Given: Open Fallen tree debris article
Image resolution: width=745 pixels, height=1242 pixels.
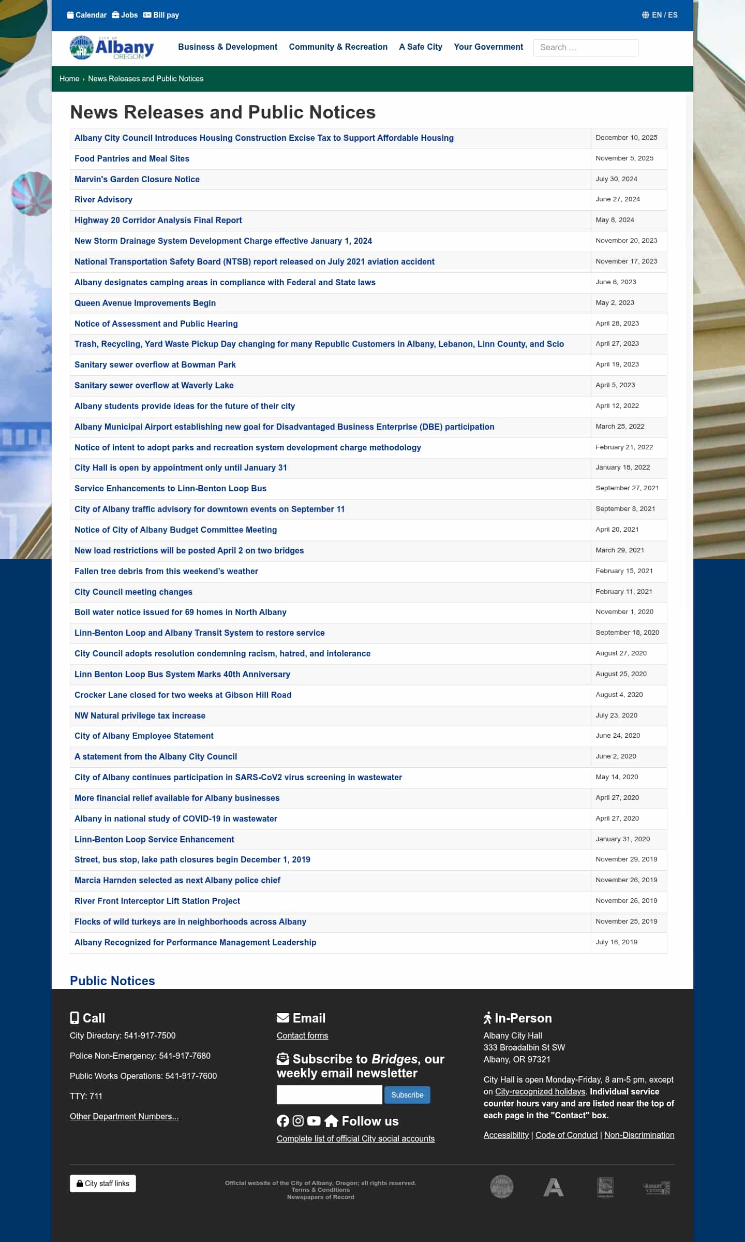Looking at the screenshot, I should pyautogui.click(x=166, y=572).
